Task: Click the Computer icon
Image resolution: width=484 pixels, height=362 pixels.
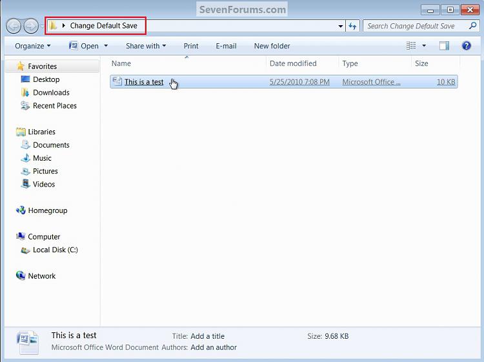Action: click(x=21, y=236)
